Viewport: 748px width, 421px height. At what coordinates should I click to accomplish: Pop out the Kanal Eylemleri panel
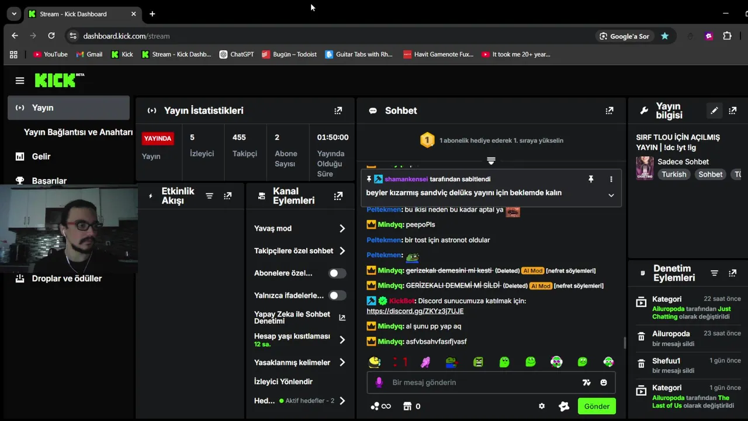338,196
